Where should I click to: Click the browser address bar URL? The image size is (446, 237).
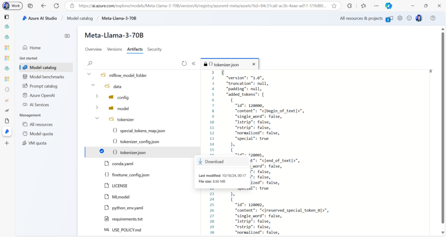click(202, 6)
